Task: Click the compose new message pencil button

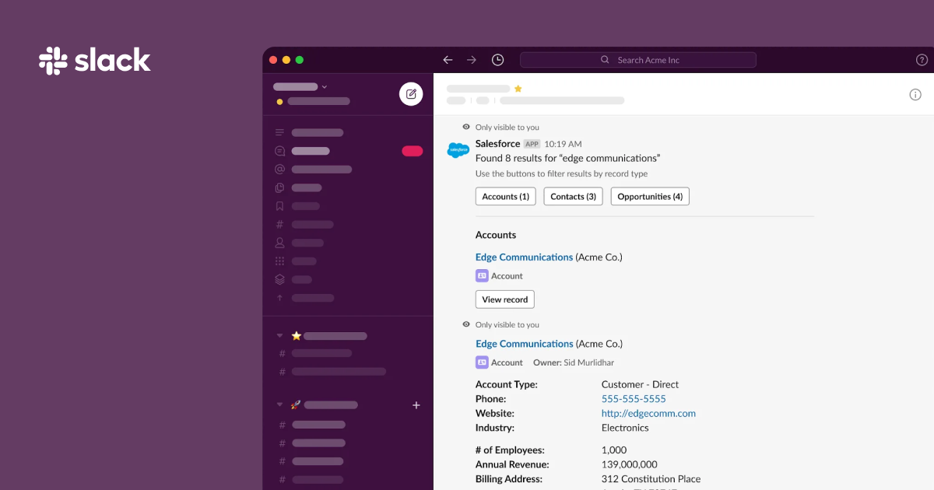Action: coord(411,94)
